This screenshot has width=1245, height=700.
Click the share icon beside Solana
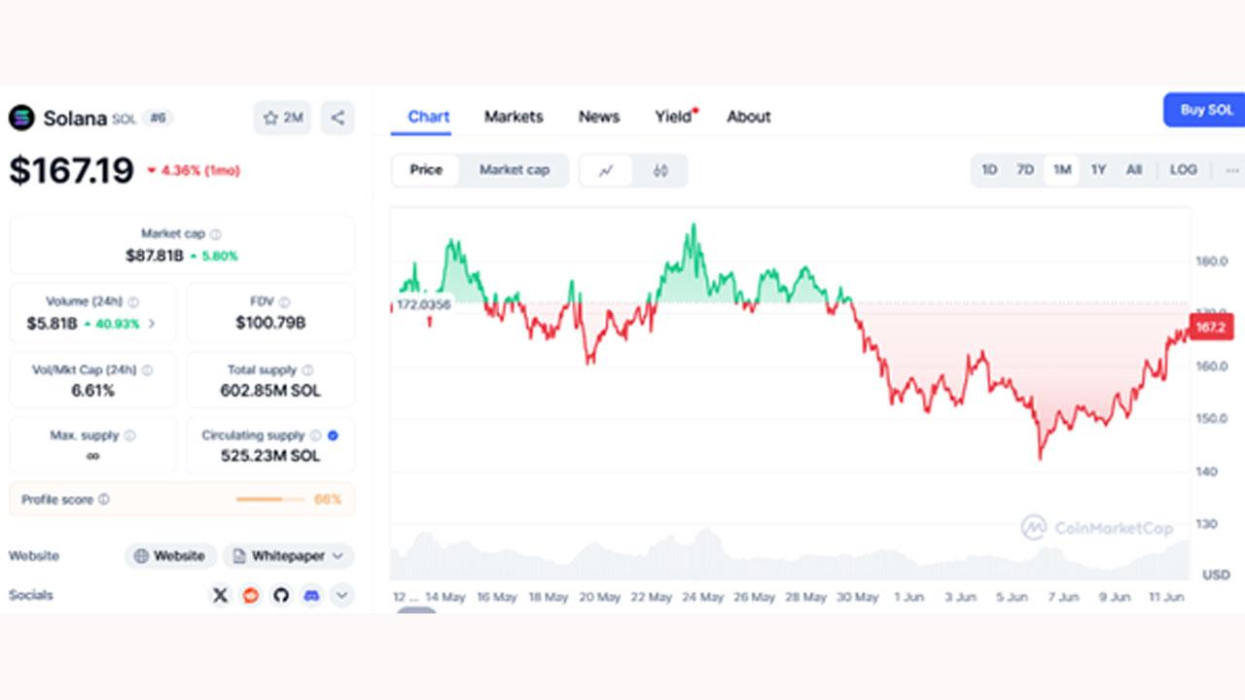tap(338, 118)
